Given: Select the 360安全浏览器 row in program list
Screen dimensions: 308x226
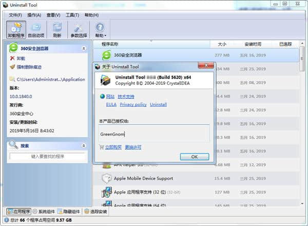Looking at the screenshot, I should (x=196, y=55).
